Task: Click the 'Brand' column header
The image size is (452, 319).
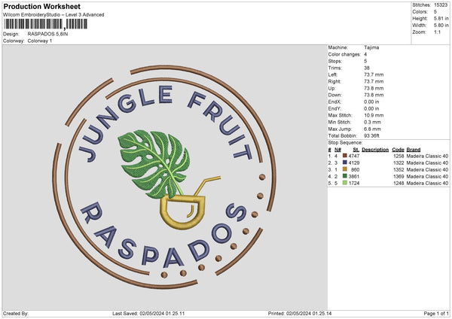Action: pos(414,150)
